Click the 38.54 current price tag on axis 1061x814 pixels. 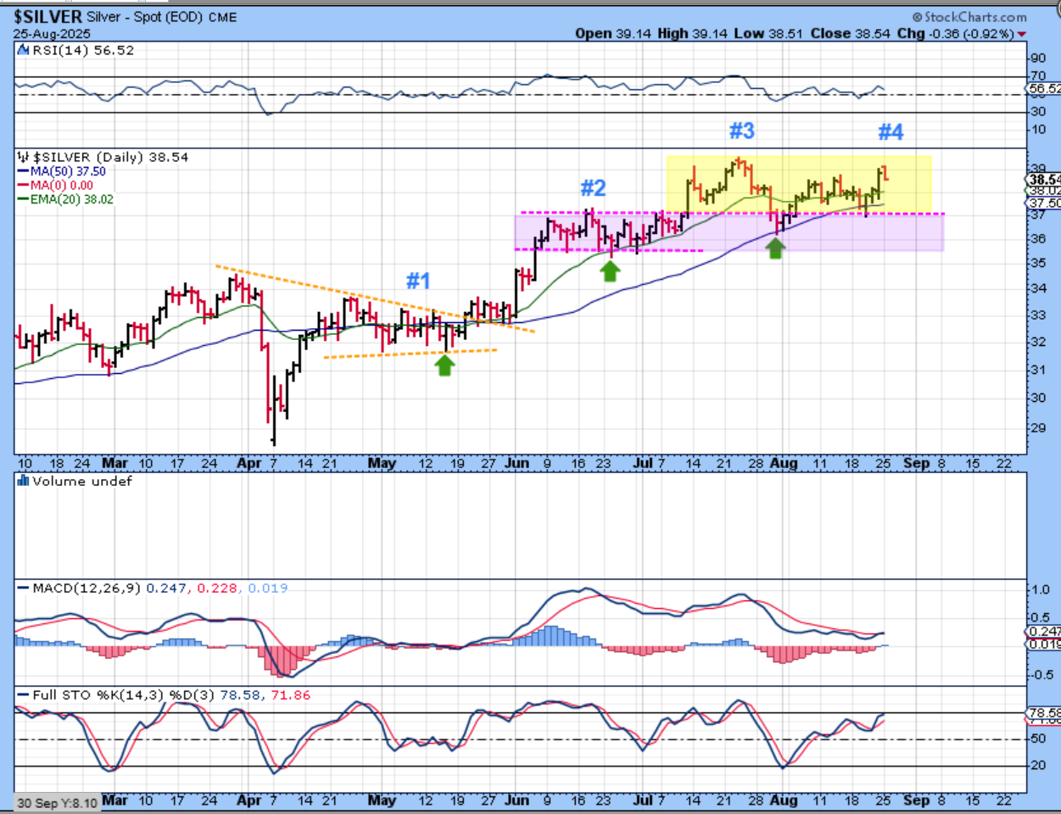tap(1043, 180)
